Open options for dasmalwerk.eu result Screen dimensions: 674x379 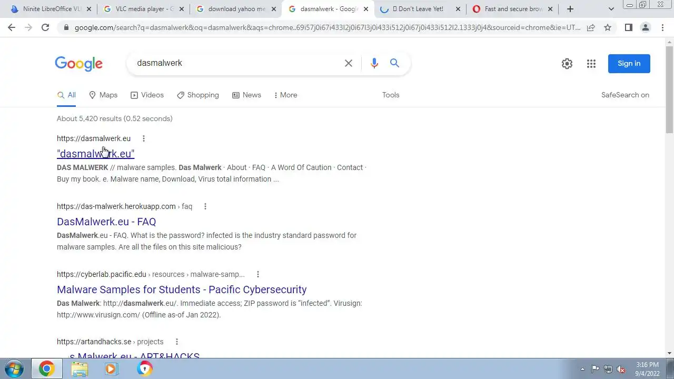(143, 138)
